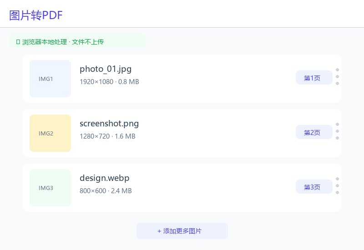The image size is (364, 250).
Task: Click the 1920×1080 · 0.8 MB details
Action: tap(109, 82)
